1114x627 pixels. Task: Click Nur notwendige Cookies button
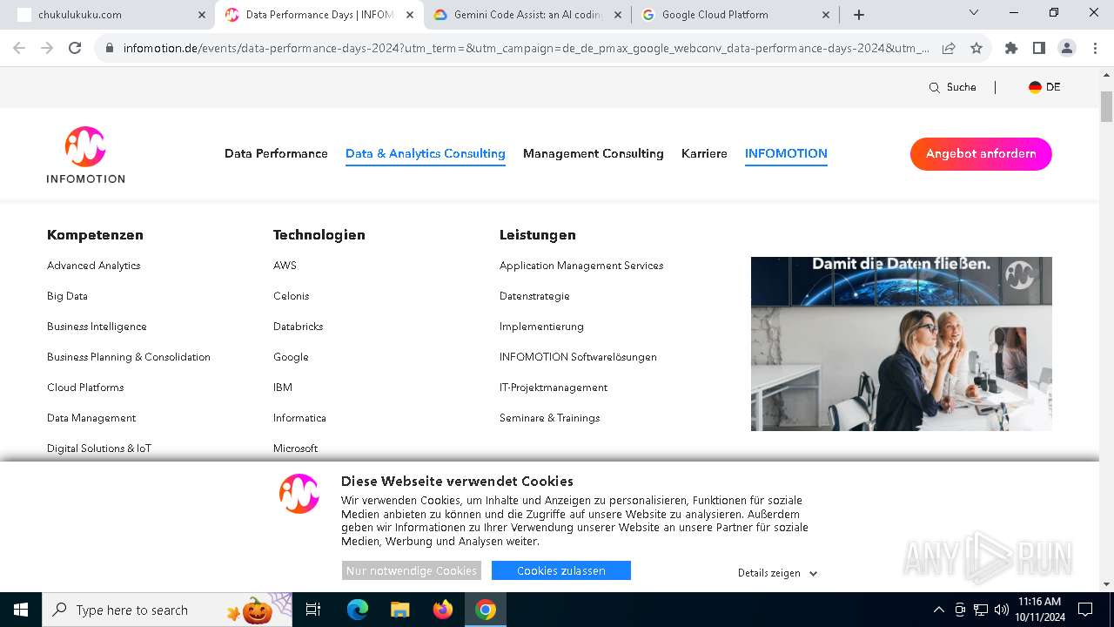click(x=412, y=570)
